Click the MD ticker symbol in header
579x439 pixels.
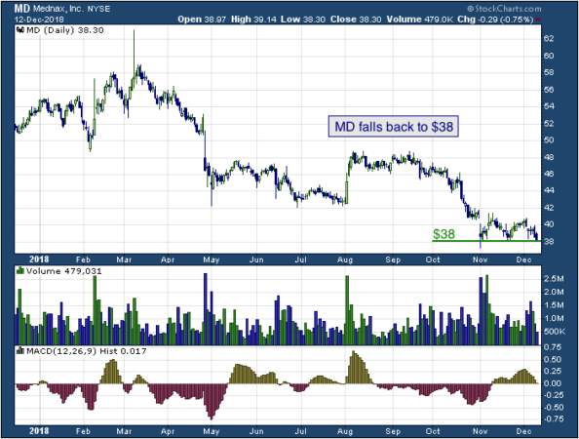pyautogui.click(x=22, y=9)
